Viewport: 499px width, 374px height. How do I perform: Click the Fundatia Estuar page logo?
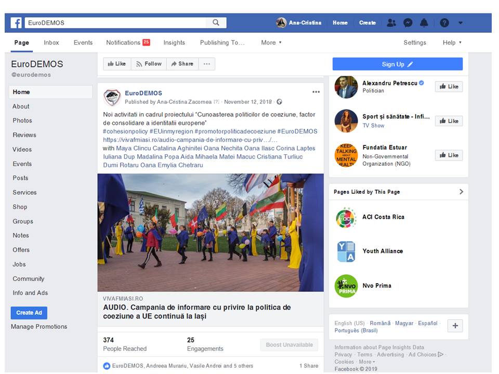346,155
